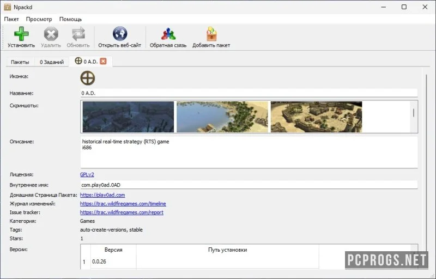The height and width of the screenshot is (279, 436).
Task: Click the Добавить пакет icon
Action: [x=211, y=34]
